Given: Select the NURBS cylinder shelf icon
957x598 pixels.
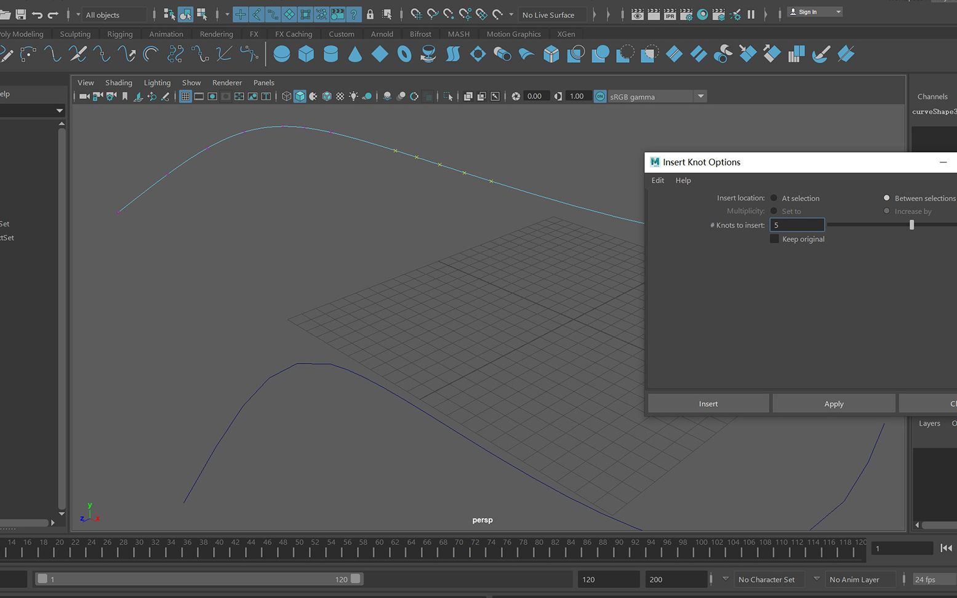Looking at the screenshot, I should point(330,55).
